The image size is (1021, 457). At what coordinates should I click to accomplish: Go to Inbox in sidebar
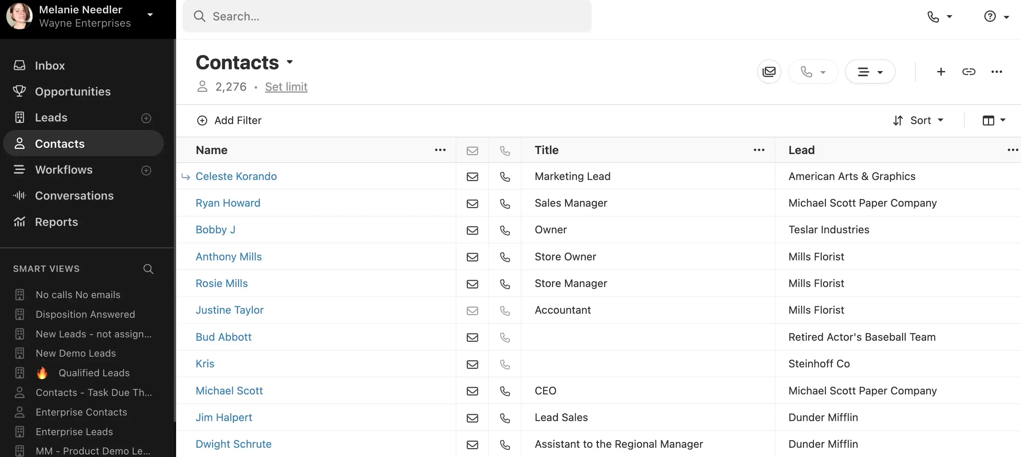[x=50, y=66]
